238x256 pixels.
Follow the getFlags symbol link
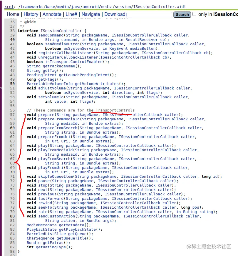coord(47,79)
